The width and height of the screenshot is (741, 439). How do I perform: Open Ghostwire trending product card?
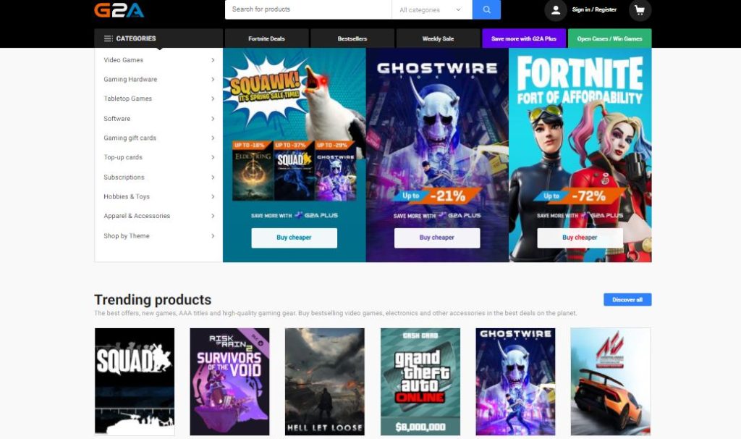click(x=515, y=381)
